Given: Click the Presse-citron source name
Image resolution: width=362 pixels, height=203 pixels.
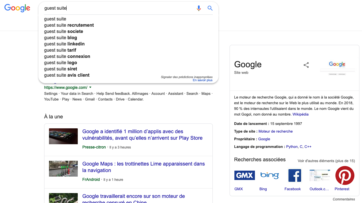Looking at the screenshot, I should coord(94,147).
